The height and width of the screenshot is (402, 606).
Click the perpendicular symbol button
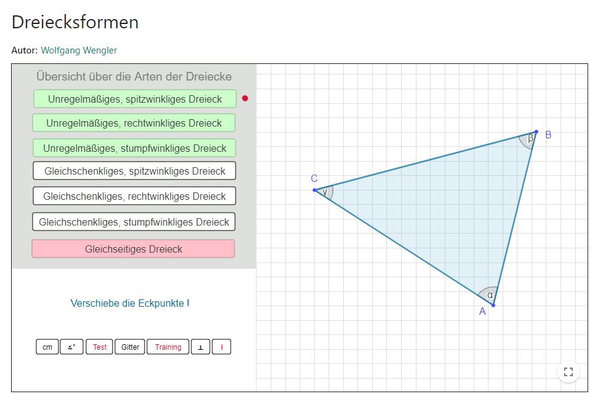(200, 347)
